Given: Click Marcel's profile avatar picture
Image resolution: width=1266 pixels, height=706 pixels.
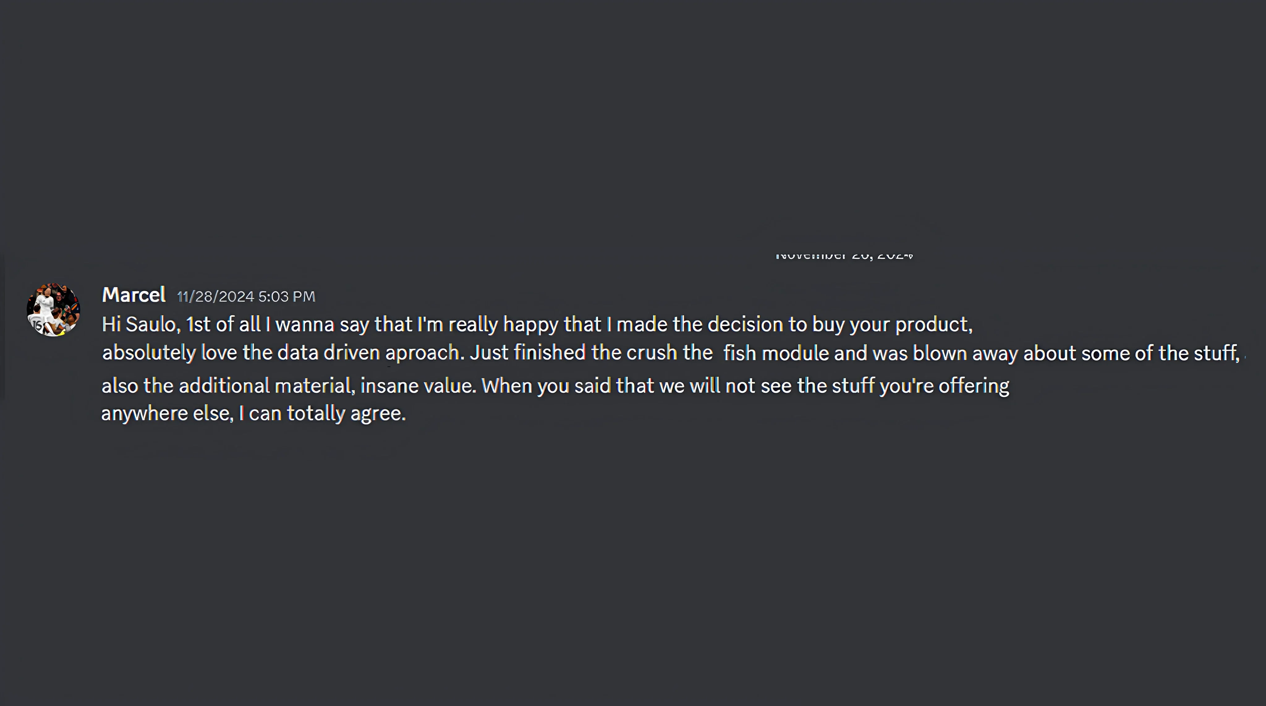Looking at the screenshot, I should (53, 309).
